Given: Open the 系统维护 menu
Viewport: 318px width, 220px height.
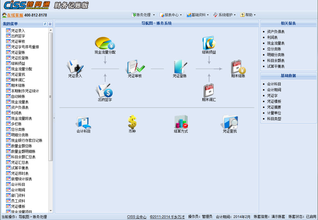Looking at the screenshot, I should (225, 15).
